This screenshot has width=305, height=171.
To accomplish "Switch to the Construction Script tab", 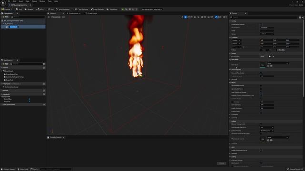I will point(74,13).
